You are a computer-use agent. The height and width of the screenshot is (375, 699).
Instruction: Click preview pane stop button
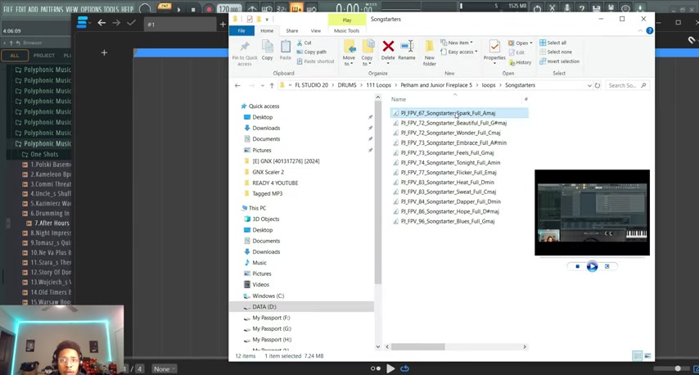tap(577, 267)
